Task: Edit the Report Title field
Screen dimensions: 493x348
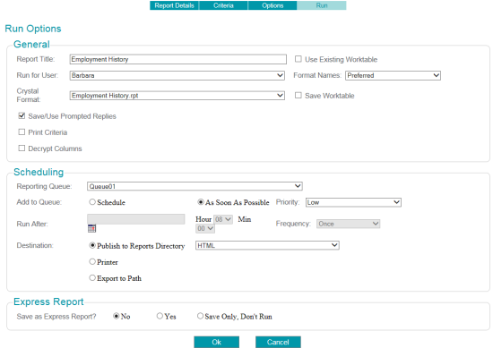Action: pyautogui.click(x=178, y=59)
